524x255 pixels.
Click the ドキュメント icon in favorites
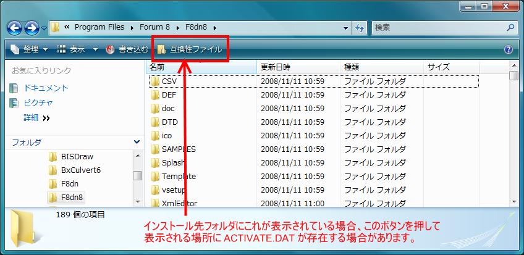14,88
